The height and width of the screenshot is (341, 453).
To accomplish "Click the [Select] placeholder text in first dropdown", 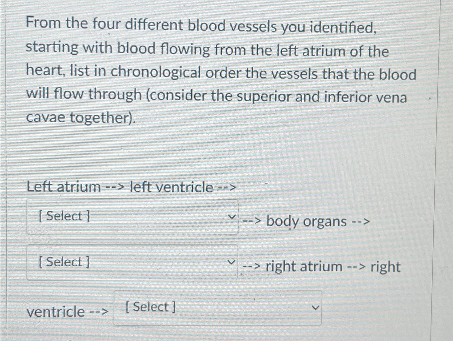I will [63, 216].
